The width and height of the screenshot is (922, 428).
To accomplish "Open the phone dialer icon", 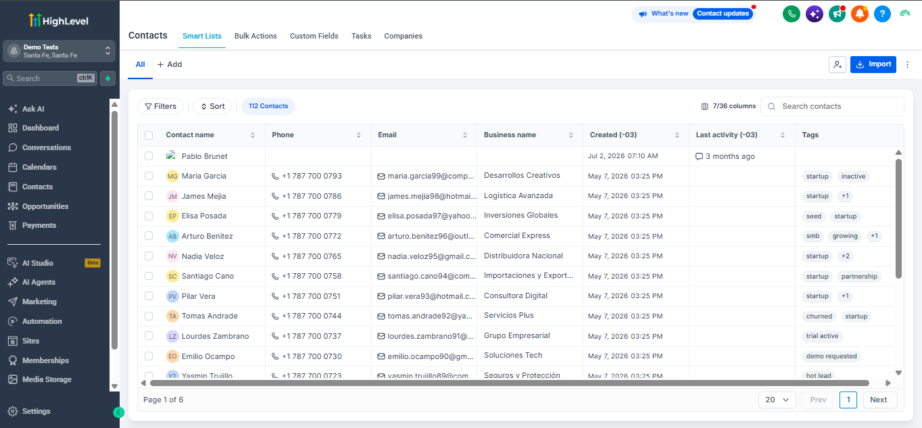I will pos(792,14).
